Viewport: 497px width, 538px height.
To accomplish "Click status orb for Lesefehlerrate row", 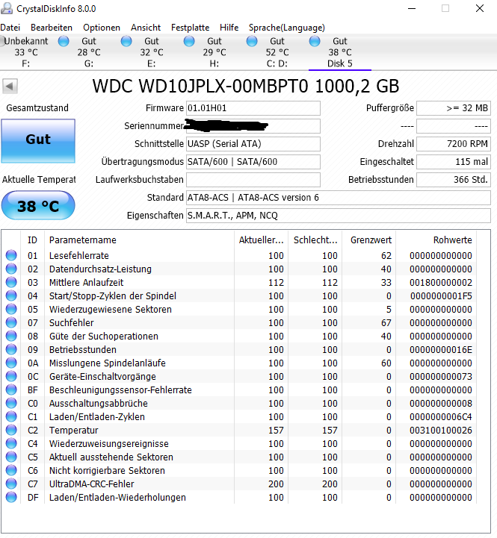I will [x=11, y=255].
